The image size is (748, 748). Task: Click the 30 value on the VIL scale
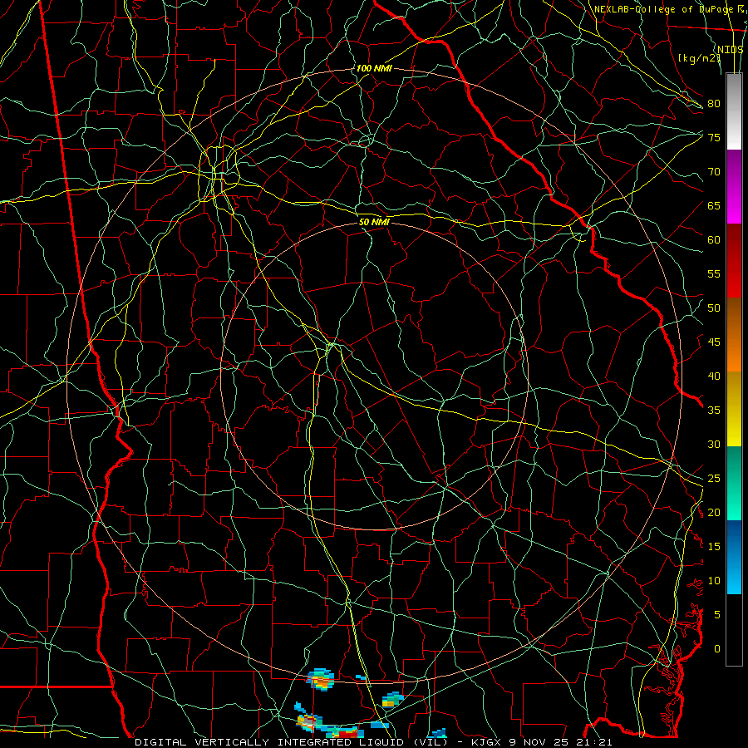tap(714, 444)
